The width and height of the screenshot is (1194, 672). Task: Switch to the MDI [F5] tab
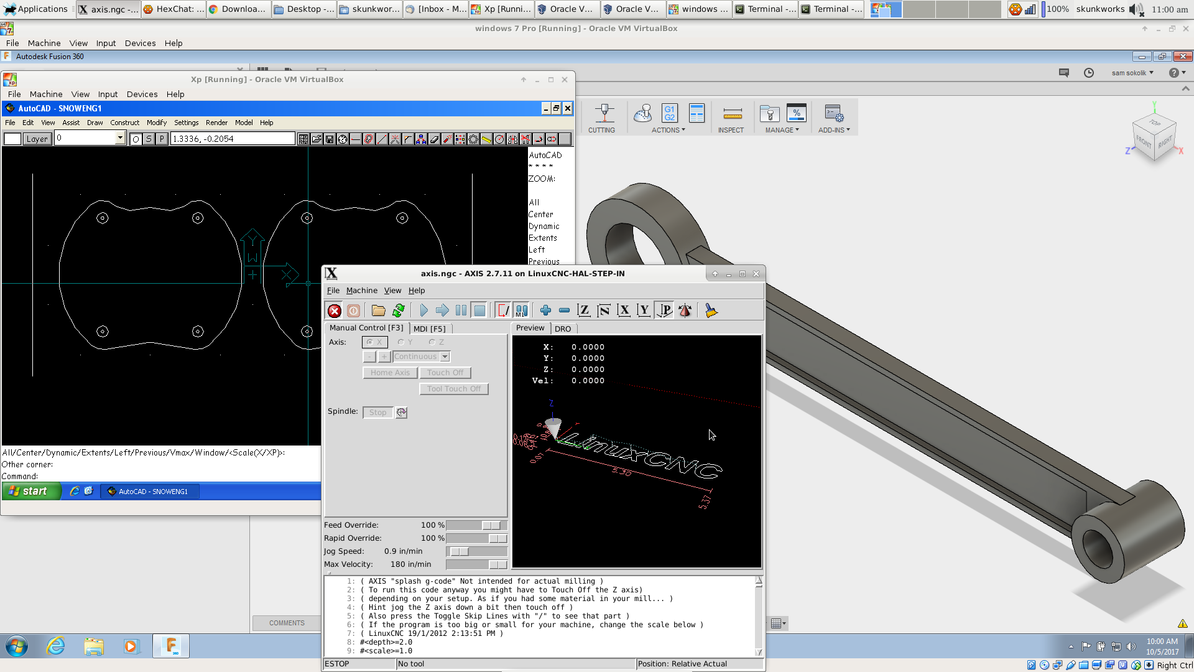(x=430, y=329)
